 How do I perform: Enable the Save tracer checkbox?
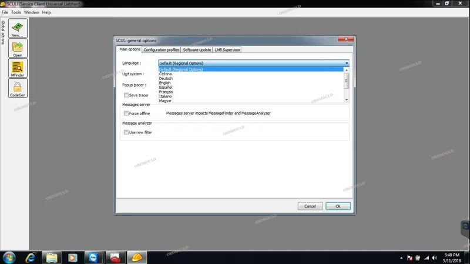[126, 95]
